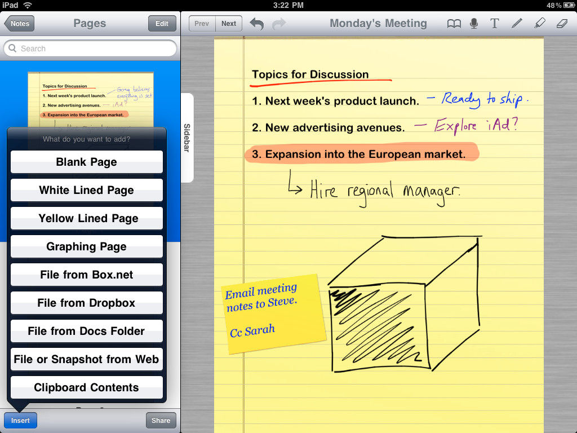Go to the Prev page
Screen dimensions: 577x433
pos(201,24)
